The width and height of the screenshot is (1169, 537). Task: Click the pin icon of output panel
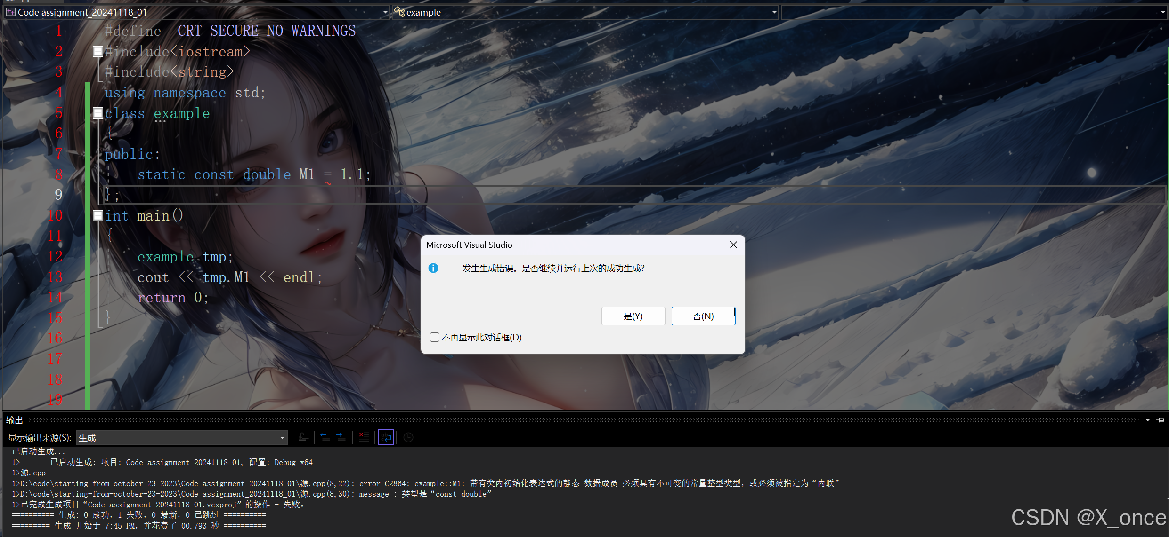pos(1160,420)
